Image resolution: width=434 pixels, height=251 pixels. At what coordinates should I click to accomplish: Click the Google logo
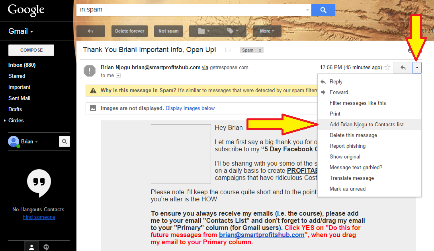[26, 10]
